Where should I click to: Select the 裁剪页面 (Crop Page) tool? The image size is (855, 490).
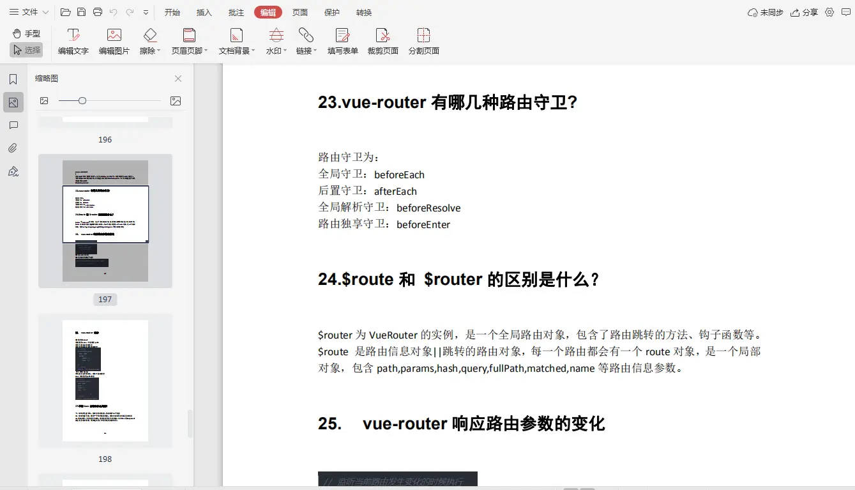click(x=382, y=41)
